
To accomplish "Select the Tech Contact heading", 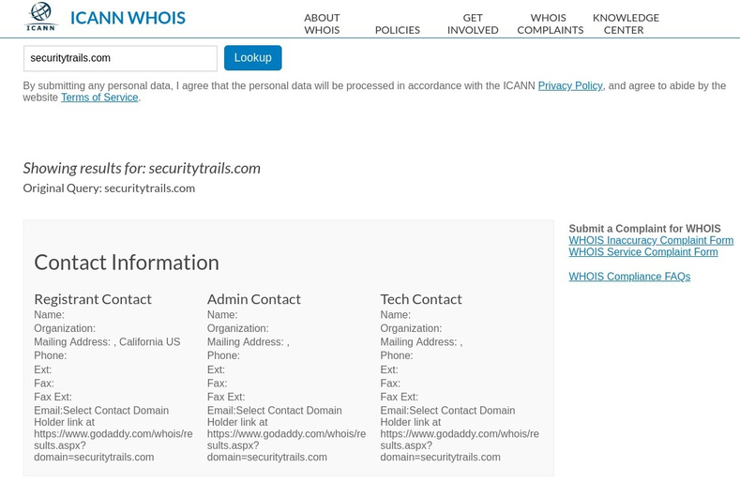I will coord(421,299).
